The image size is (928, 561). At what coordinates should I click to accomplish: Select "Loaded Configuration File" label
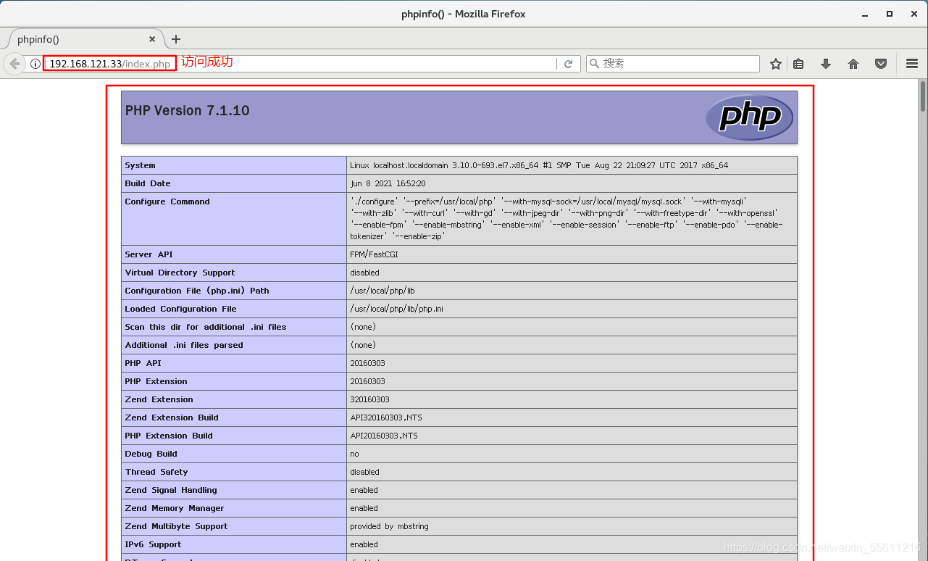coord(181,309)
